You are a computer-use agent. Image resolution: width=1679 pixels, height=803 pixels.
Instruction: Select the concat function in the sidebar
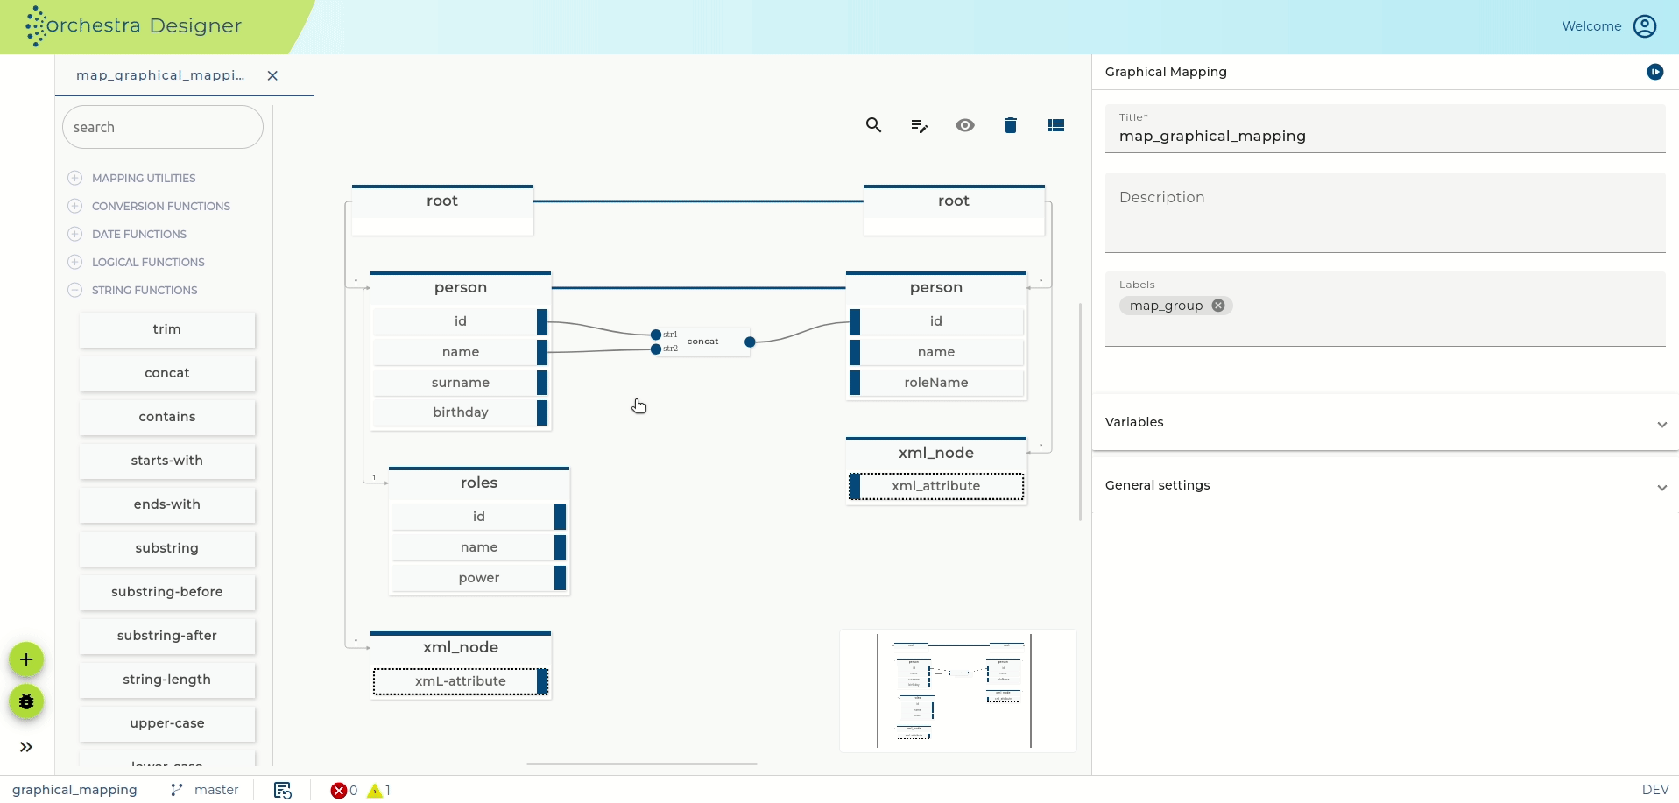(167, 373)
